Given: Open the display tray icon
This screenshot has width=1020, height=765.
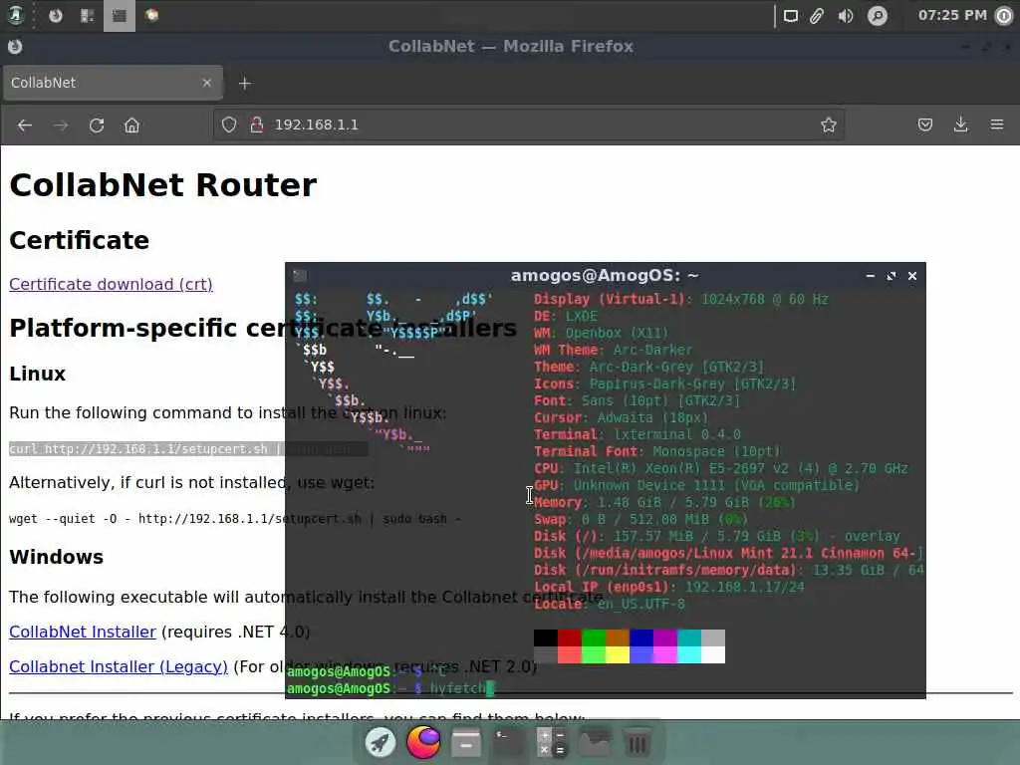Looking at the screenshot, I should pos(790,16).
